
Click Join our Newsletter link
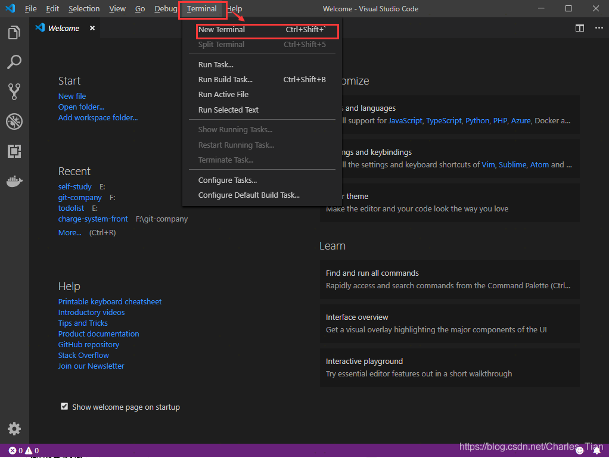click(x=91, y=366)
